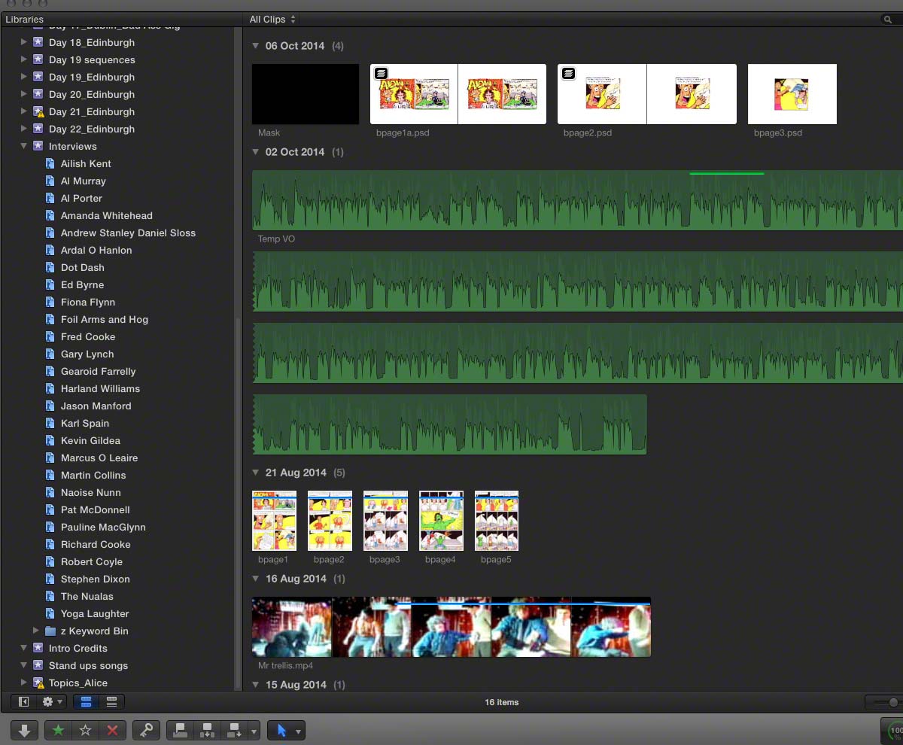Click the Import Media down-arrow button

(24, 730)
